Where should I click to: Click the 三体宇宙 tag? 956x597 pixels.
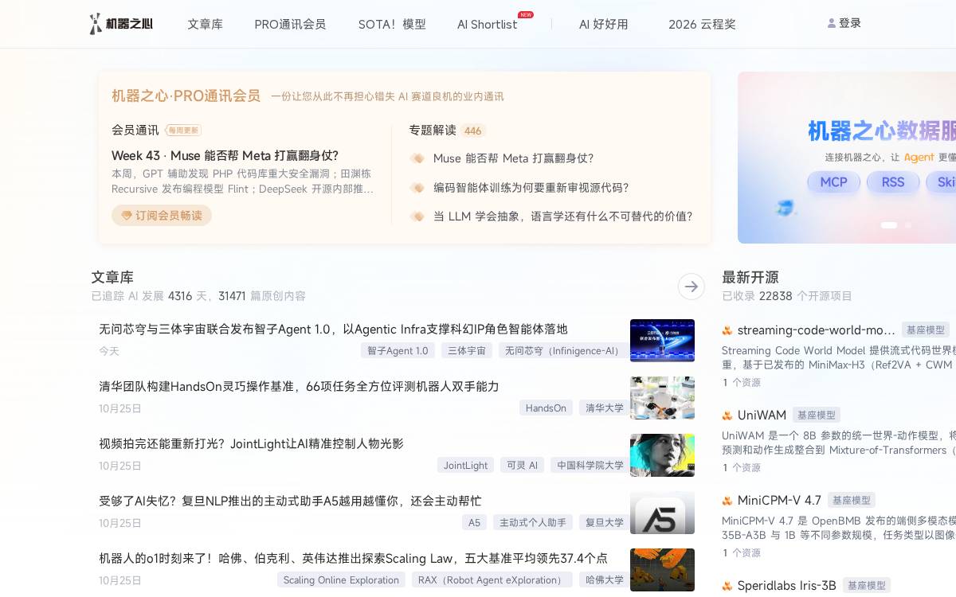pyautogui.click(x=467, y=351)
